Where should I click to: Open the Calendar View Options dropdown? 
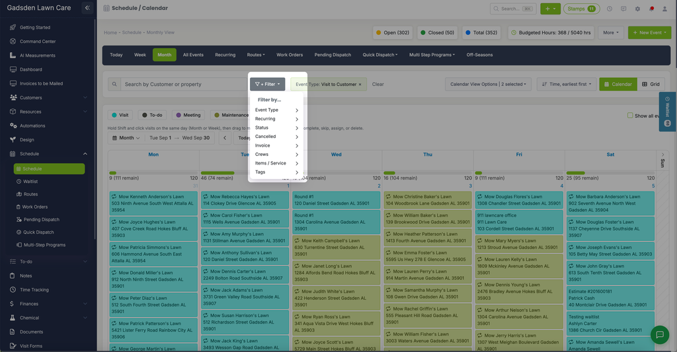point(488,84)
